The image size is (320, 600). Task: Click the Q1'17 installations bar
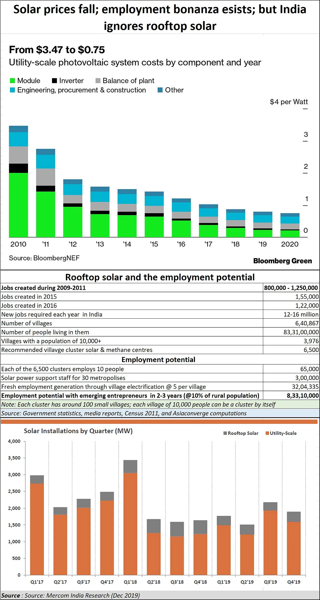point(37,525)
